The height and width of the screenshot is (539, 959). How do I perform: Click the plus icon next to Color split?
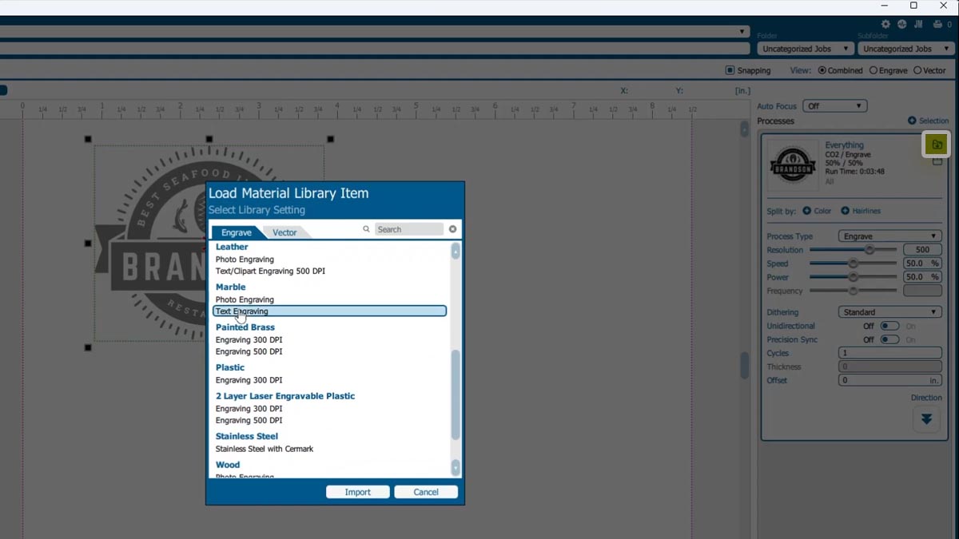[x=806, y=211]
